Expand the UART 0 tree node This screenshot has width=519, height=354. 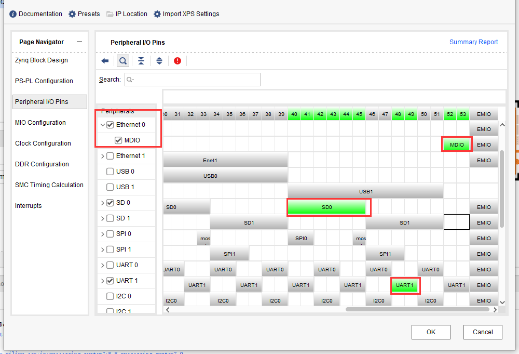[103, 265]
